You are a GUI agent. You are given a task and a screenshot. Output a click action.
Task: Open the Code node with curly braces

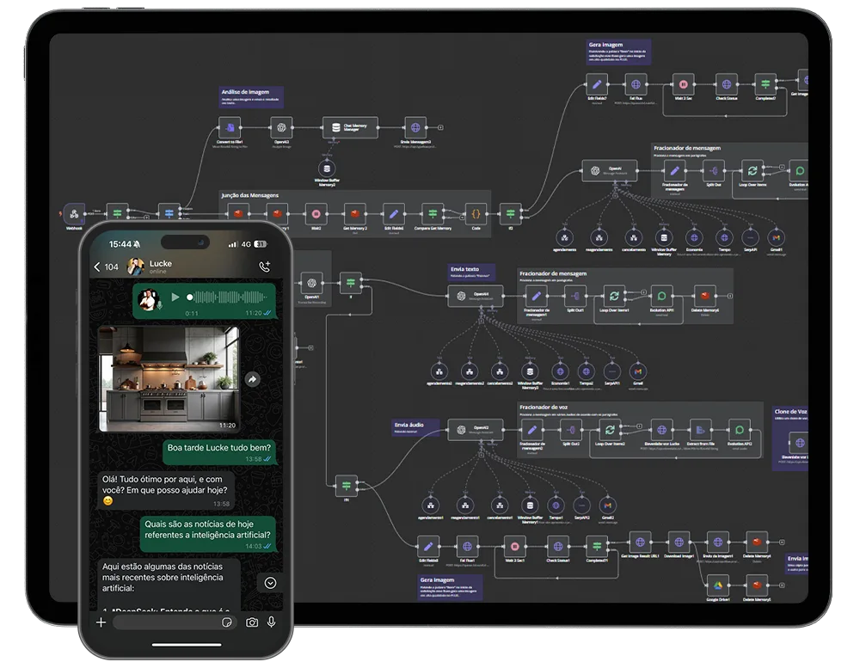click(473, 212)
